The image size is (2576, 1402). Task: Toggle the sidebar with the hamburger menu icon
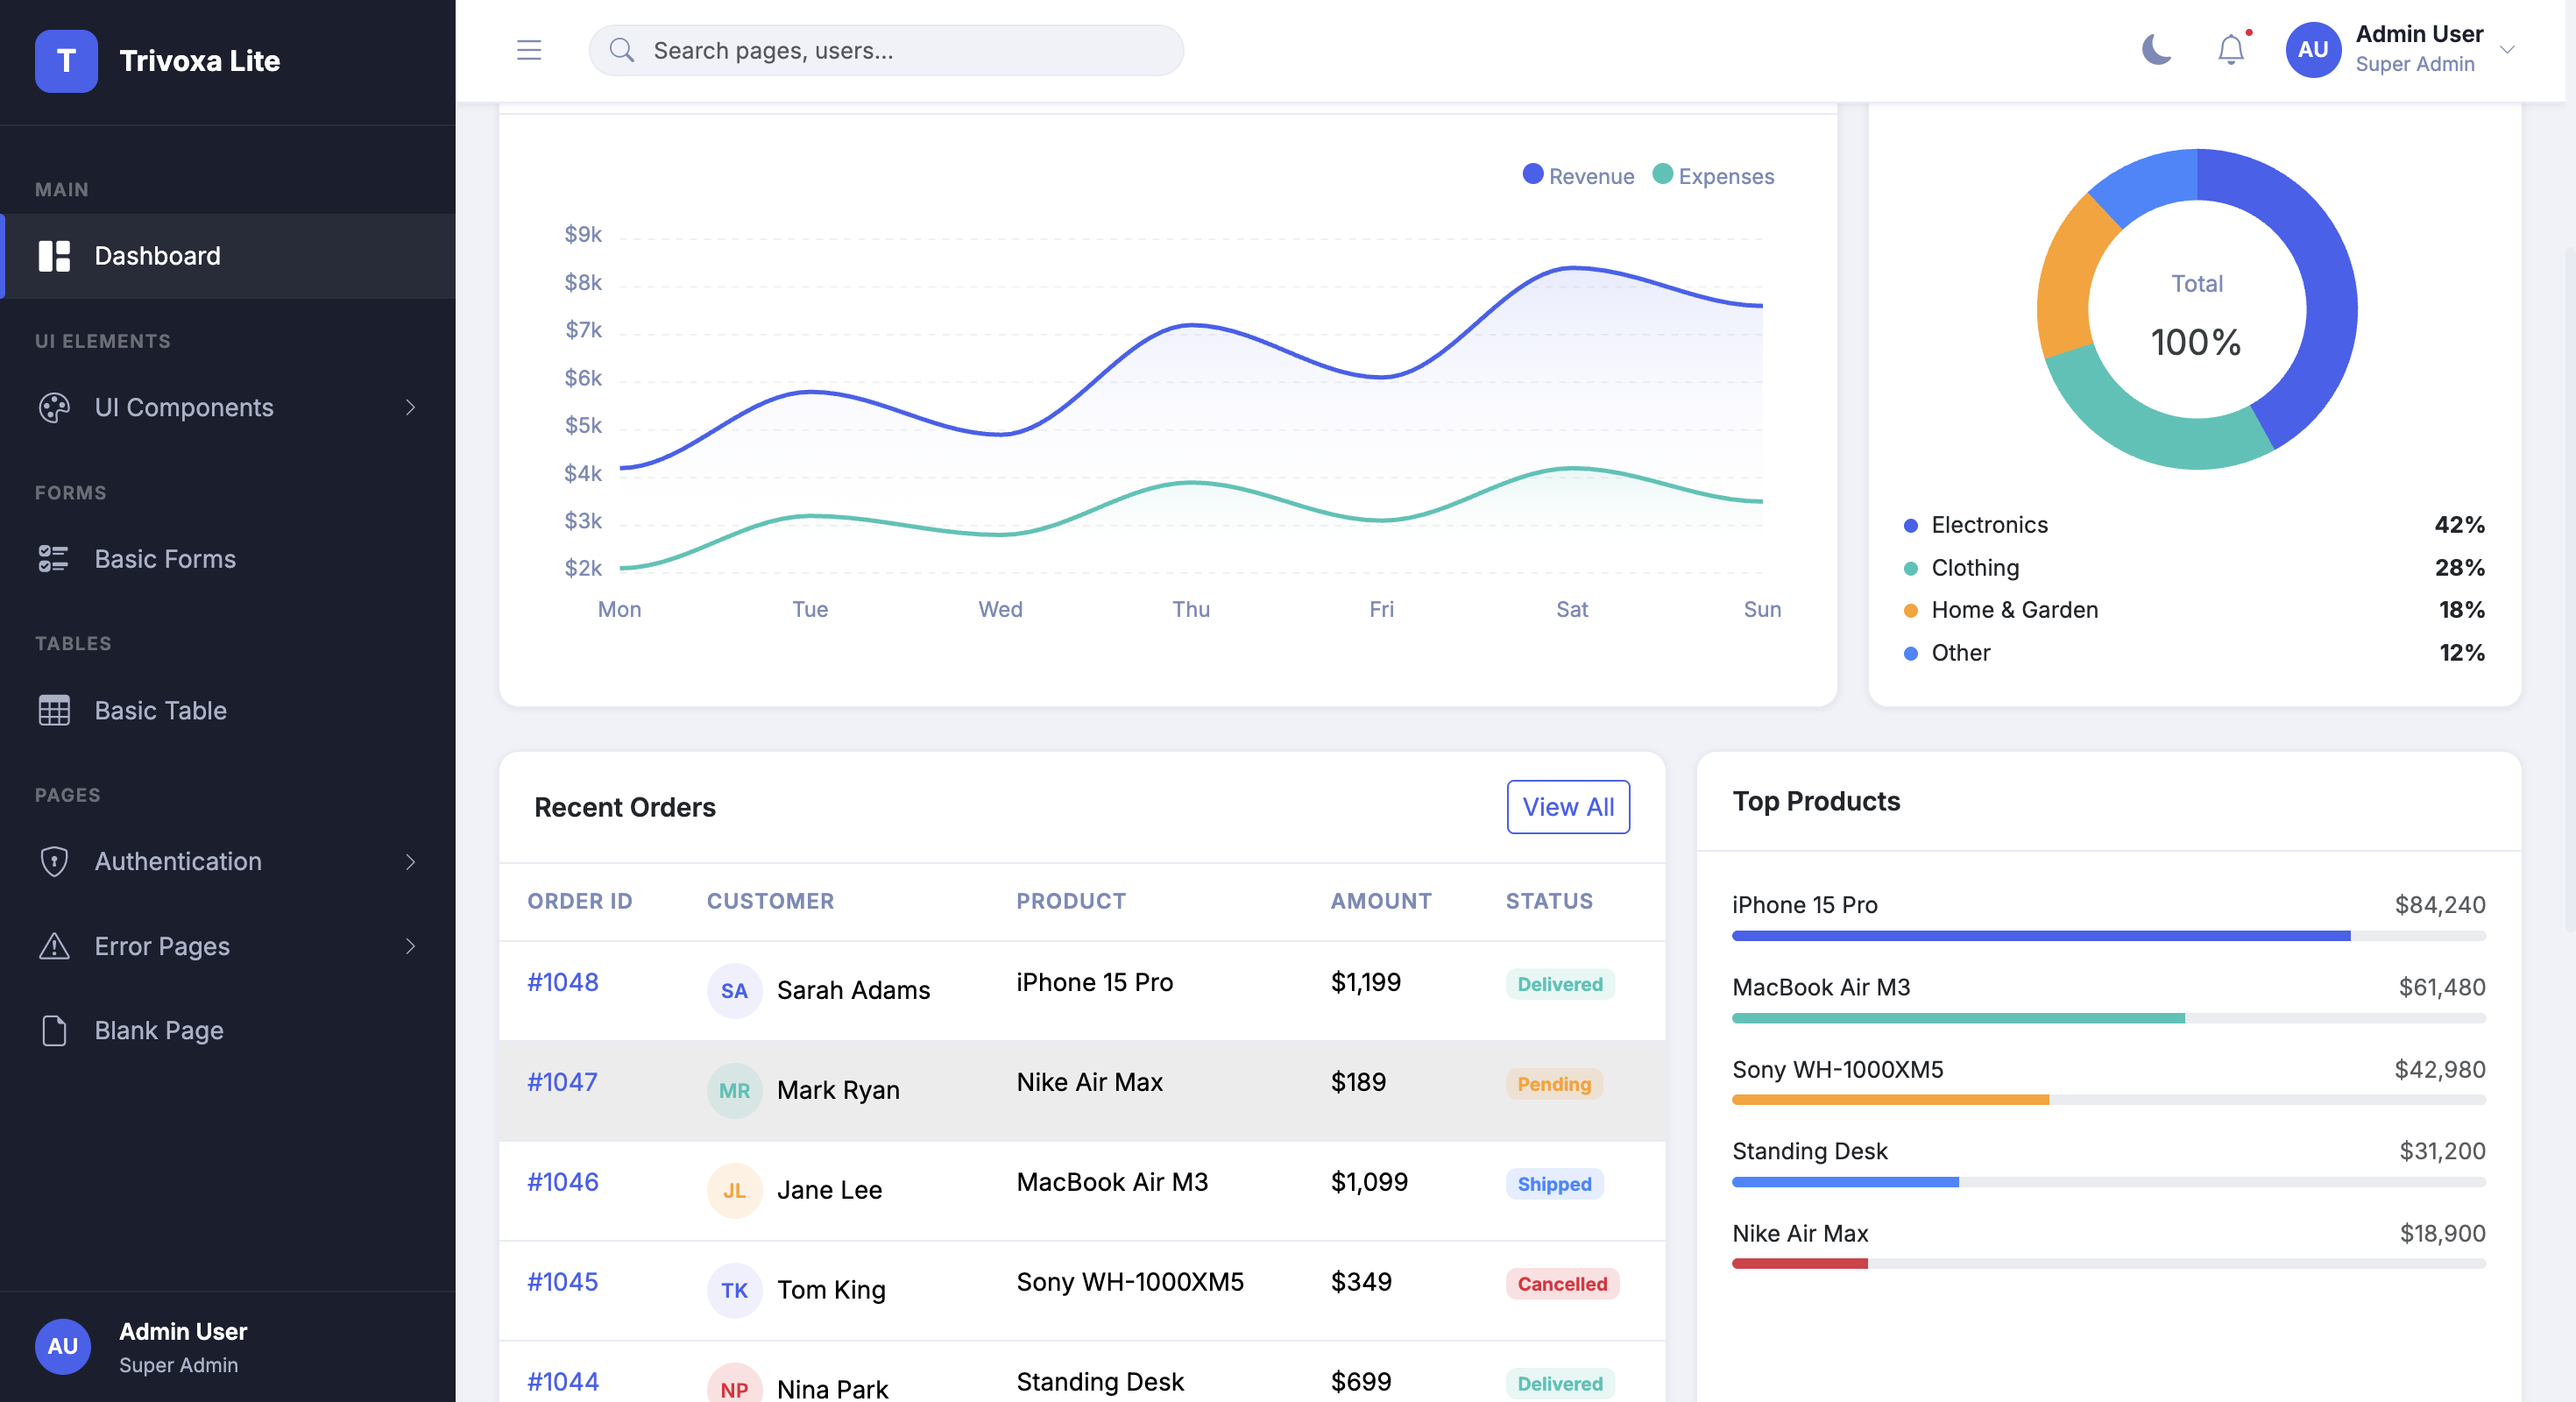pyautogui.click(x=529, y=50)
